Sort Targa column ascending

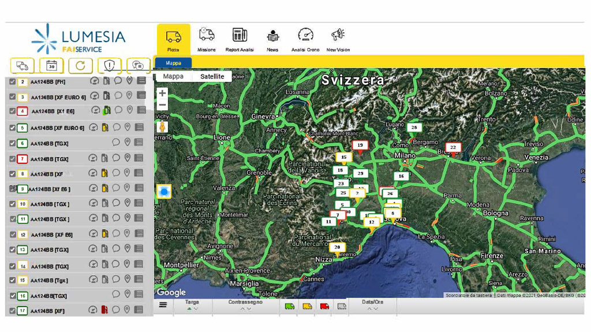tap(189, 309)
